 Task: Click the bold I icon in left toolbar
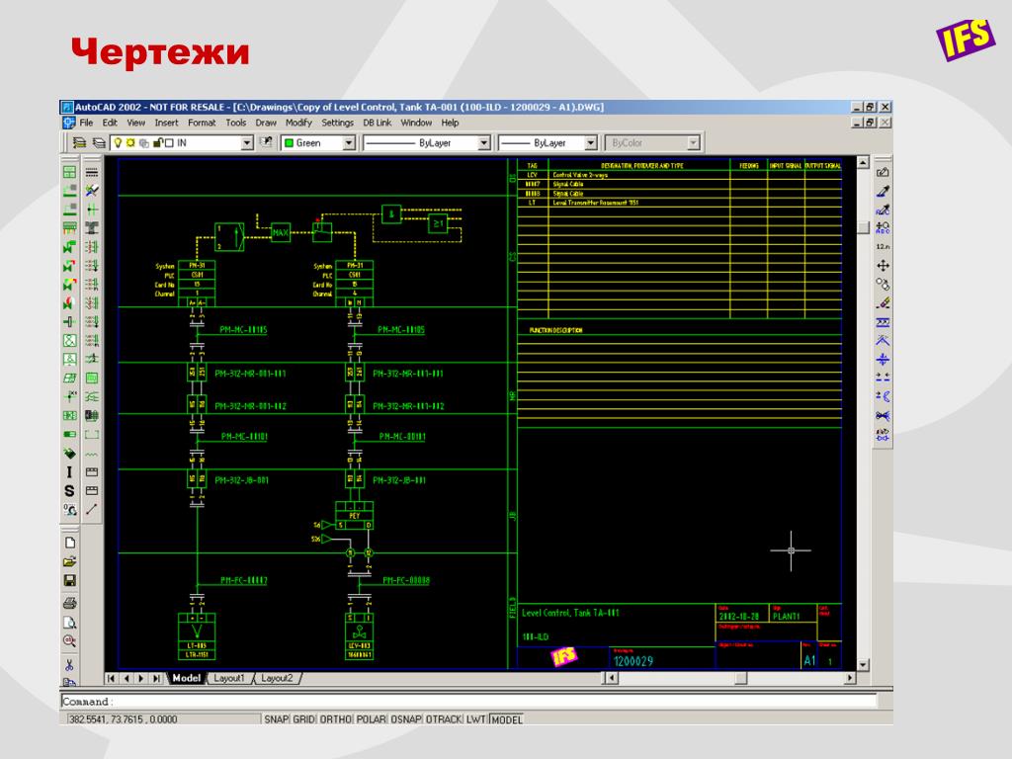tap(70, 472)
